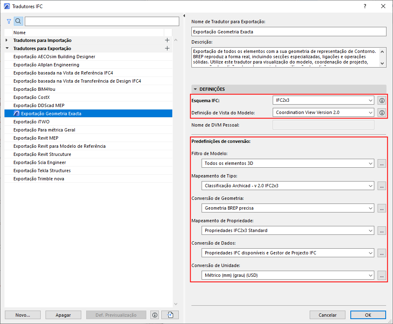Screen dimensions: 393x324
Task: Select Exportação Tekla Structures translator
Action: [x=89, y=171]
